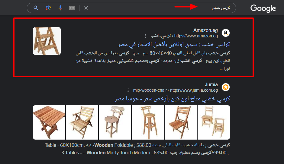Start voice search with the microphone

click(60, 8)
